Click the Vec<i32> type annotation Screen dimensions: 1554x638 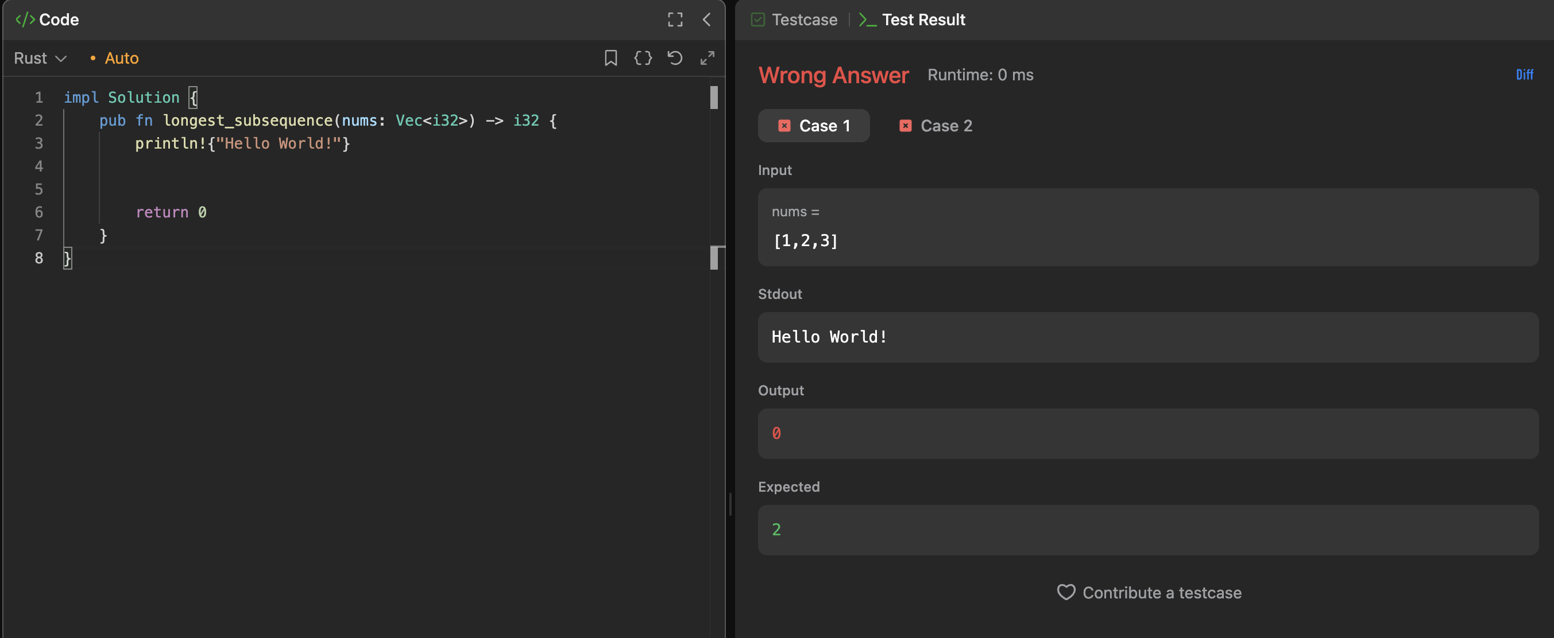click(431, 120)
